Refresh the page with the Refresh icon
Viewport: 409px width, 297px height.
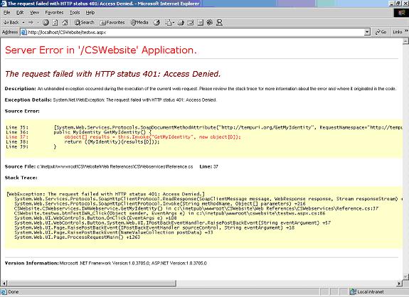tap(55, 23)
